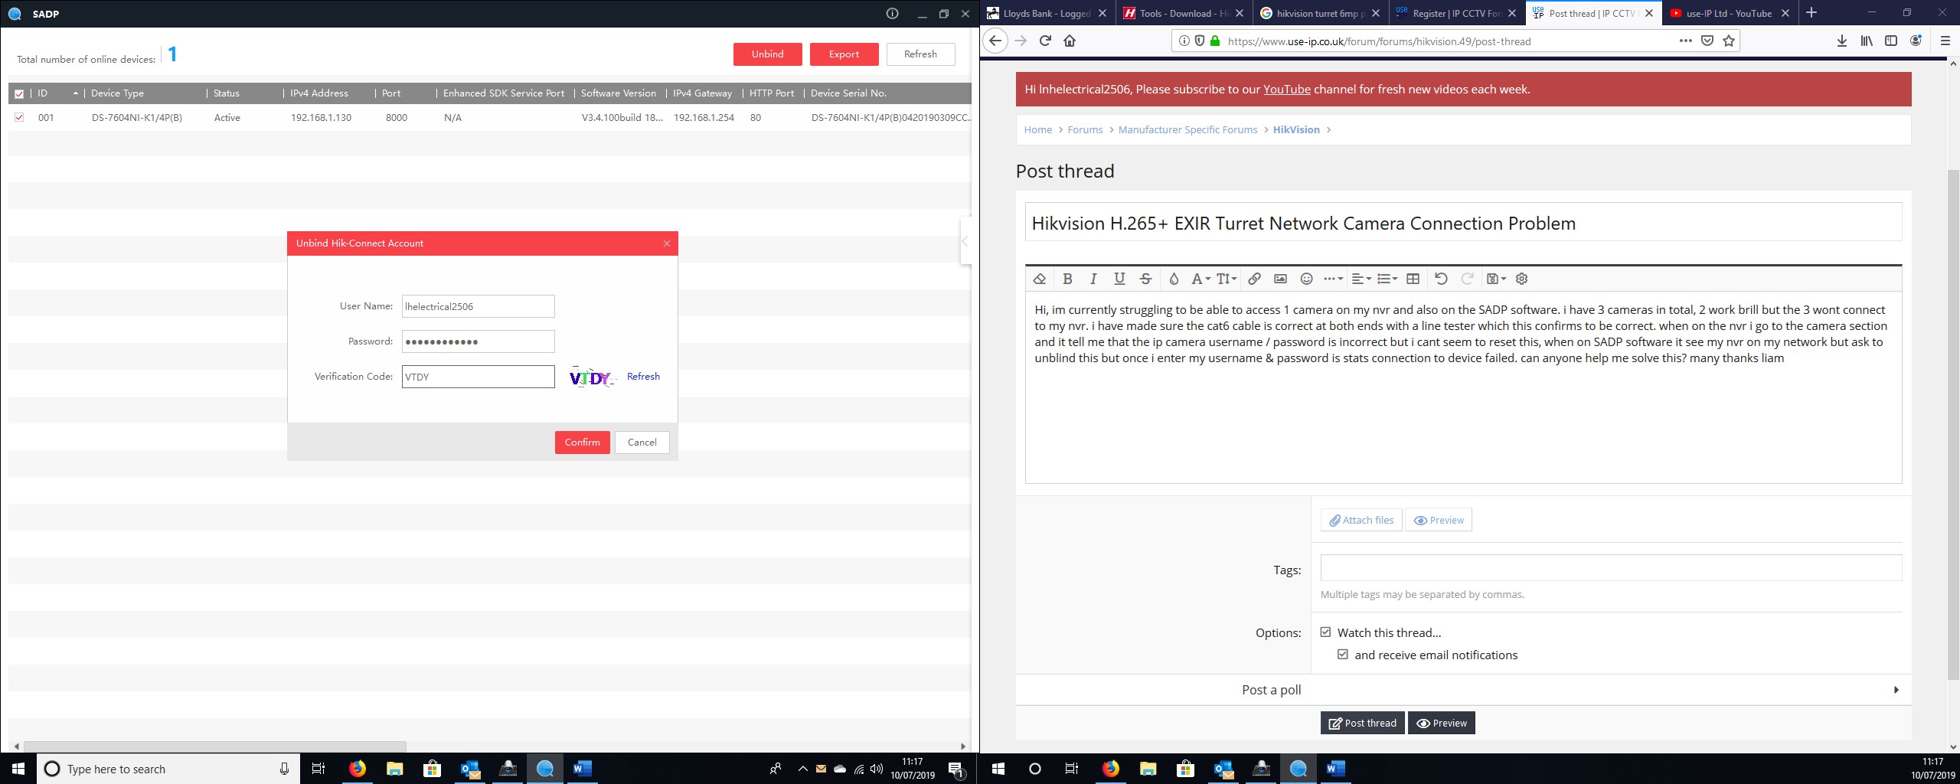Viewport: 1960px width, 784px height.
Task: Click the strikethrough formatting icon
Action: [x=1145, y=279]
